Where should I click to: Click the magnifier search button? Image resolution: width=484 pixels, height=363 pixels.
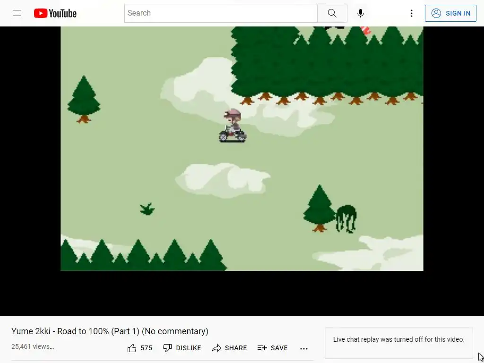(x=332, y=13)
